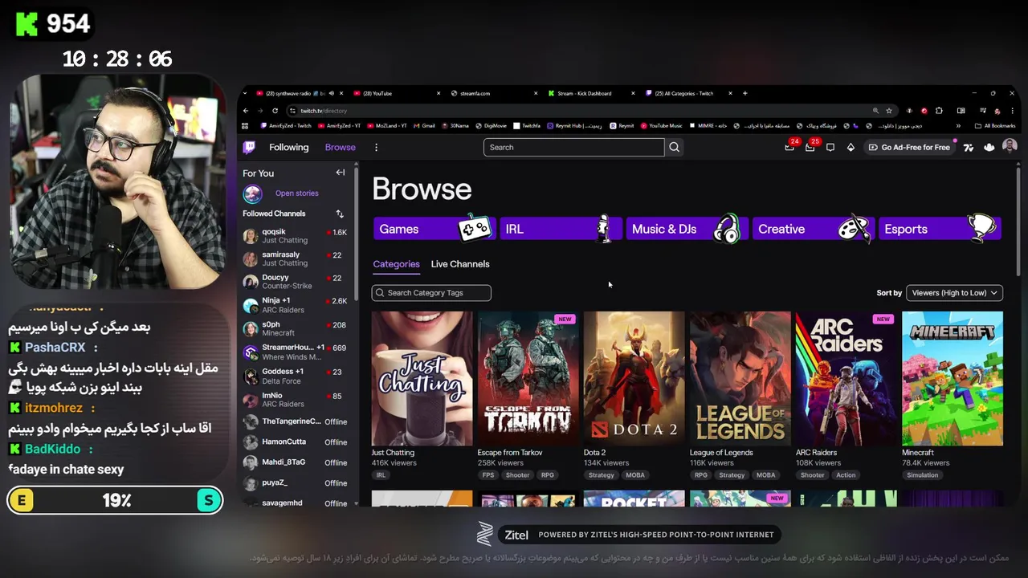Image resolution: width=1028 pixels, height=578 pixels.
Task: Open the Minecraft category thumbnail
Action: pos(953,378)
